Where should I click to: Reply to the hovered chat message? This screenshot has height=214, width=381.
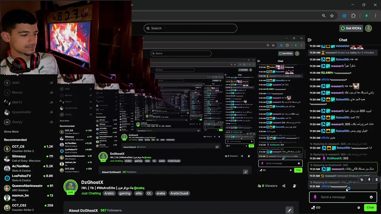362,180
